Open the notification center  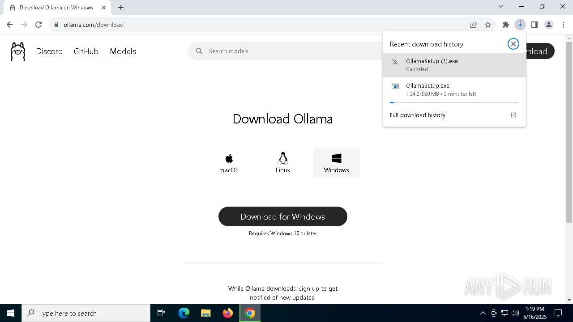click(558, 313)
